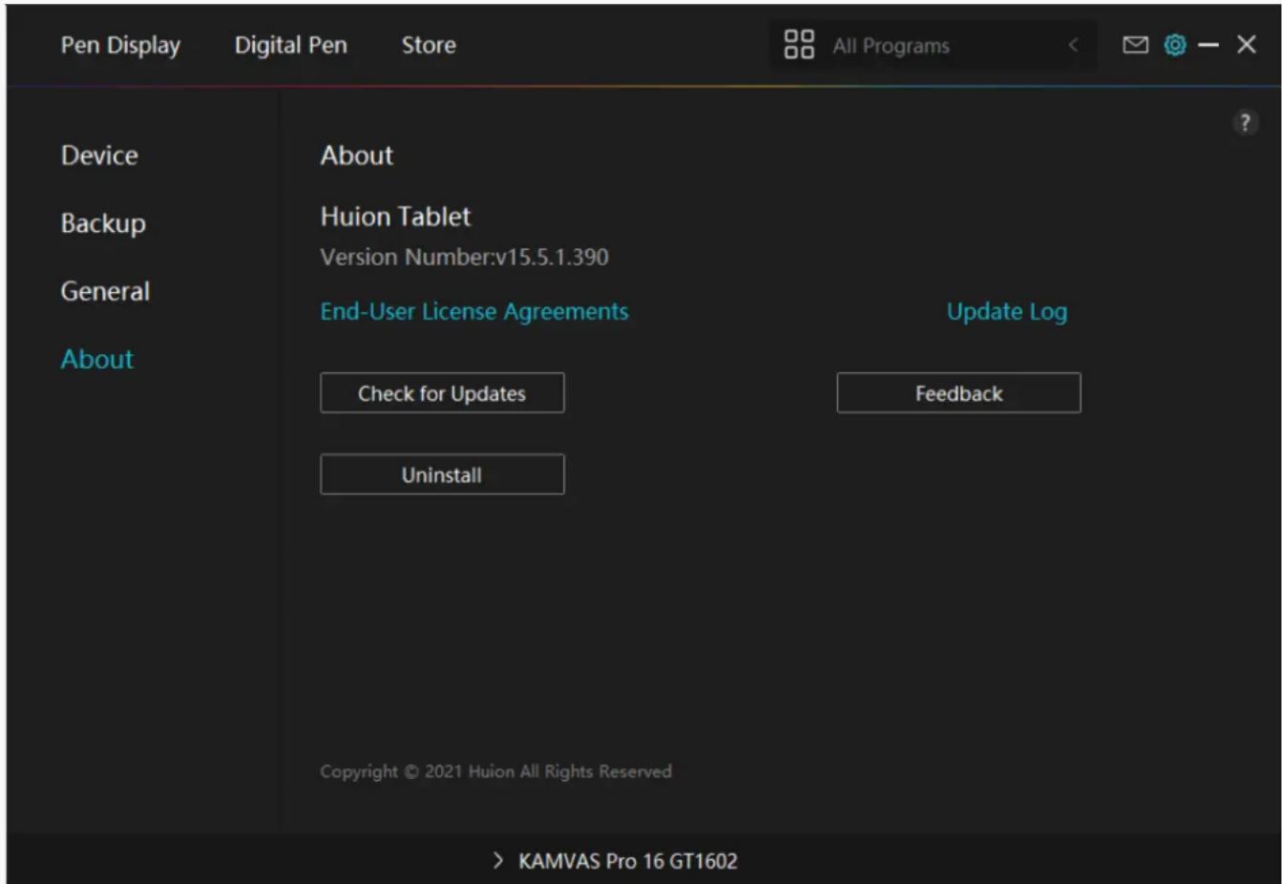
Task: Expand the KAMVAS Pro 16 device chevron
Action: click(497, 860)
